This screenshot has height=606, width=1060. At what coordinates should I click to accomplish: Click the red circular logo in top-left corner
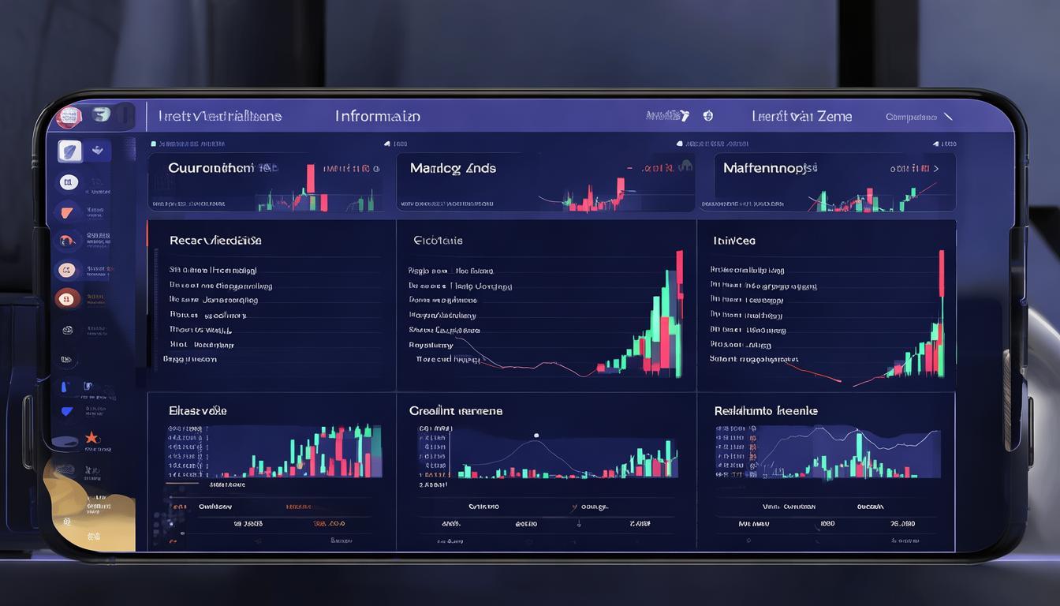pos(69,117)
